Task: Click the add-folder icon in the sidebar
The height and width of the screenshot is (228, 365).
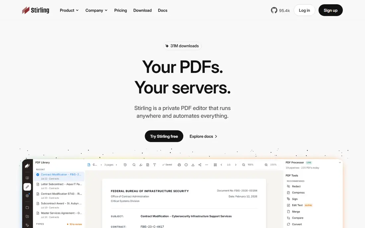Action: click(x=27, y=216)
